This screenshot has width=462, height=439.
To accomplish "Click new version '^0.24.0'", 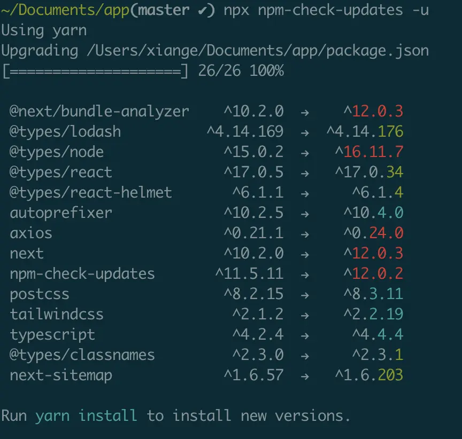I will coord(373,233).
